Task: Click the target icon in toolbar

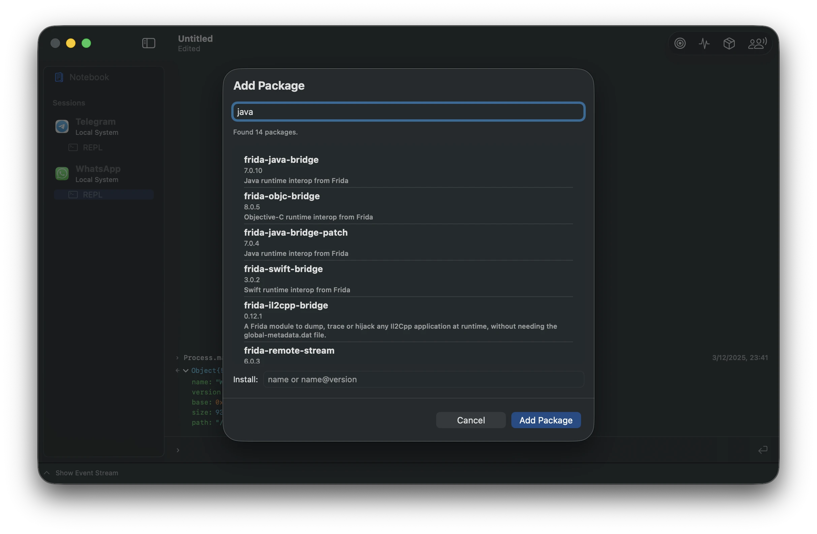Action: 680,43
